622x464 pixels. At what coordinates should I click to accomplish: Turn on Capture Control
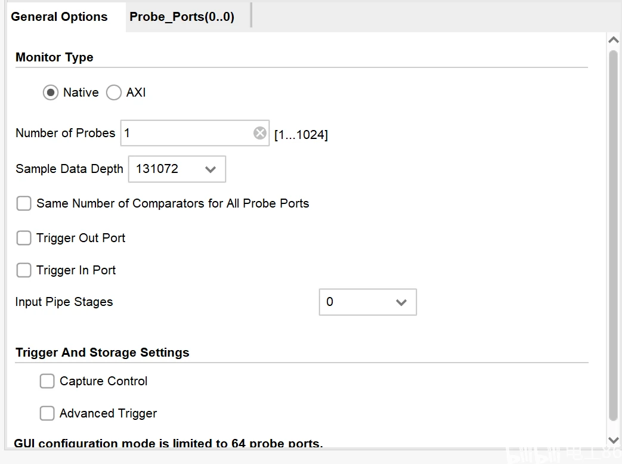click(47, 382)
